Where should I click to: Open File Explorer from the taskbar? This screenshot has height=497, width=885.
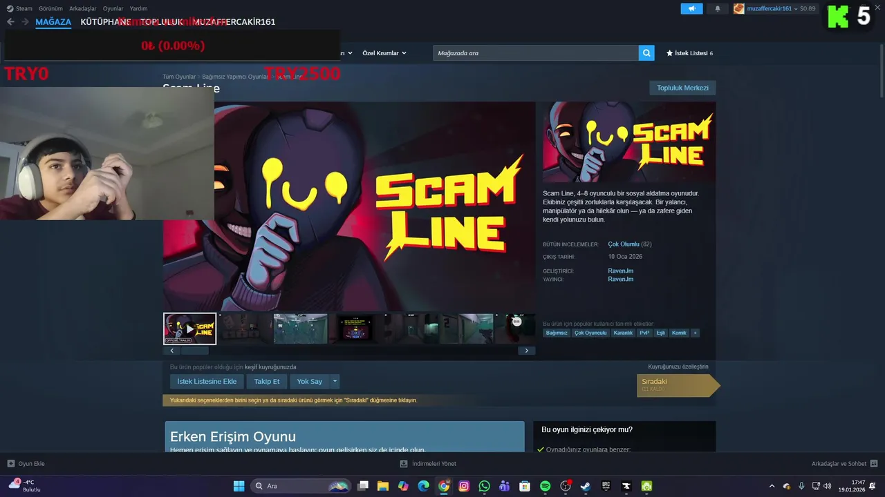click(383, 486)
